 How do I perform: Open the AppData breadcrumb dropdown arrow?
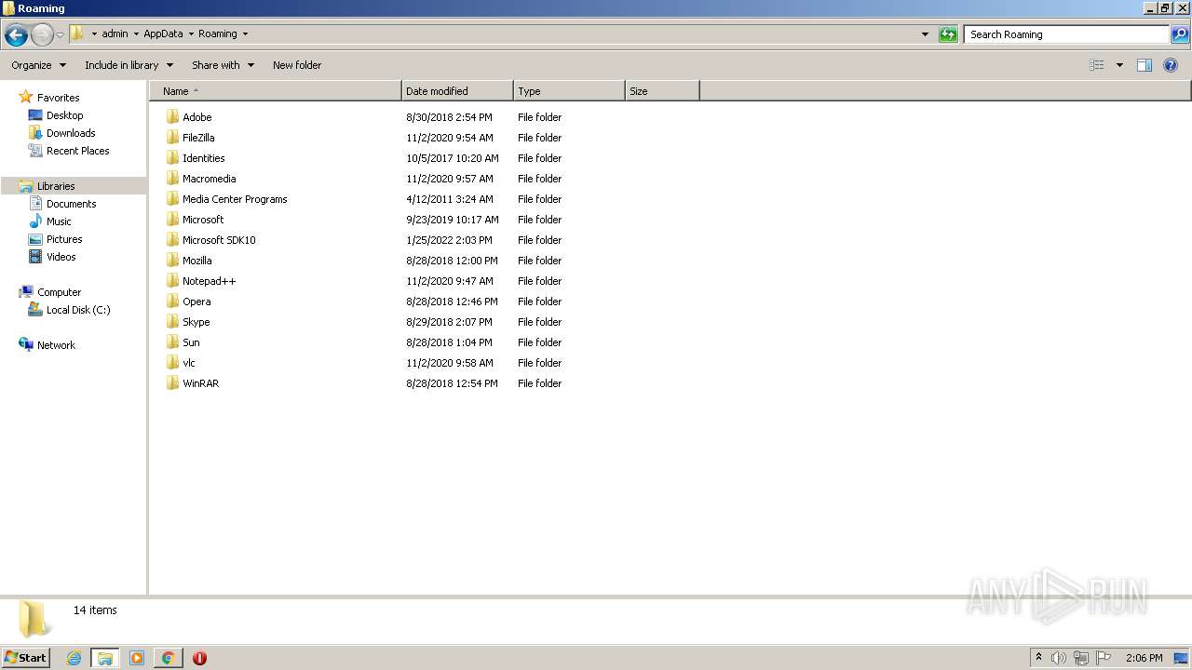tap(191, 34)
